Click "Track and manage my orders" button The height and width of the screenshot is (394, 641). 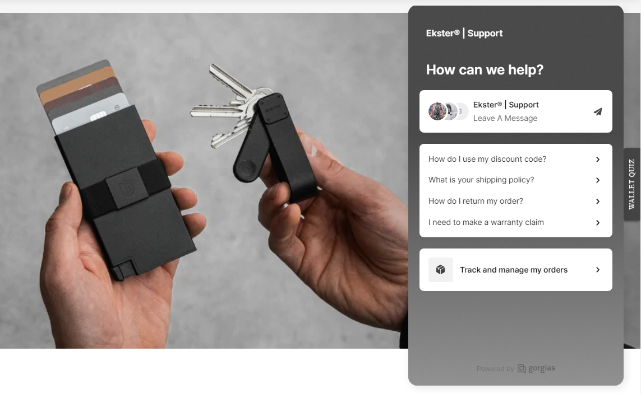[515, 270]
